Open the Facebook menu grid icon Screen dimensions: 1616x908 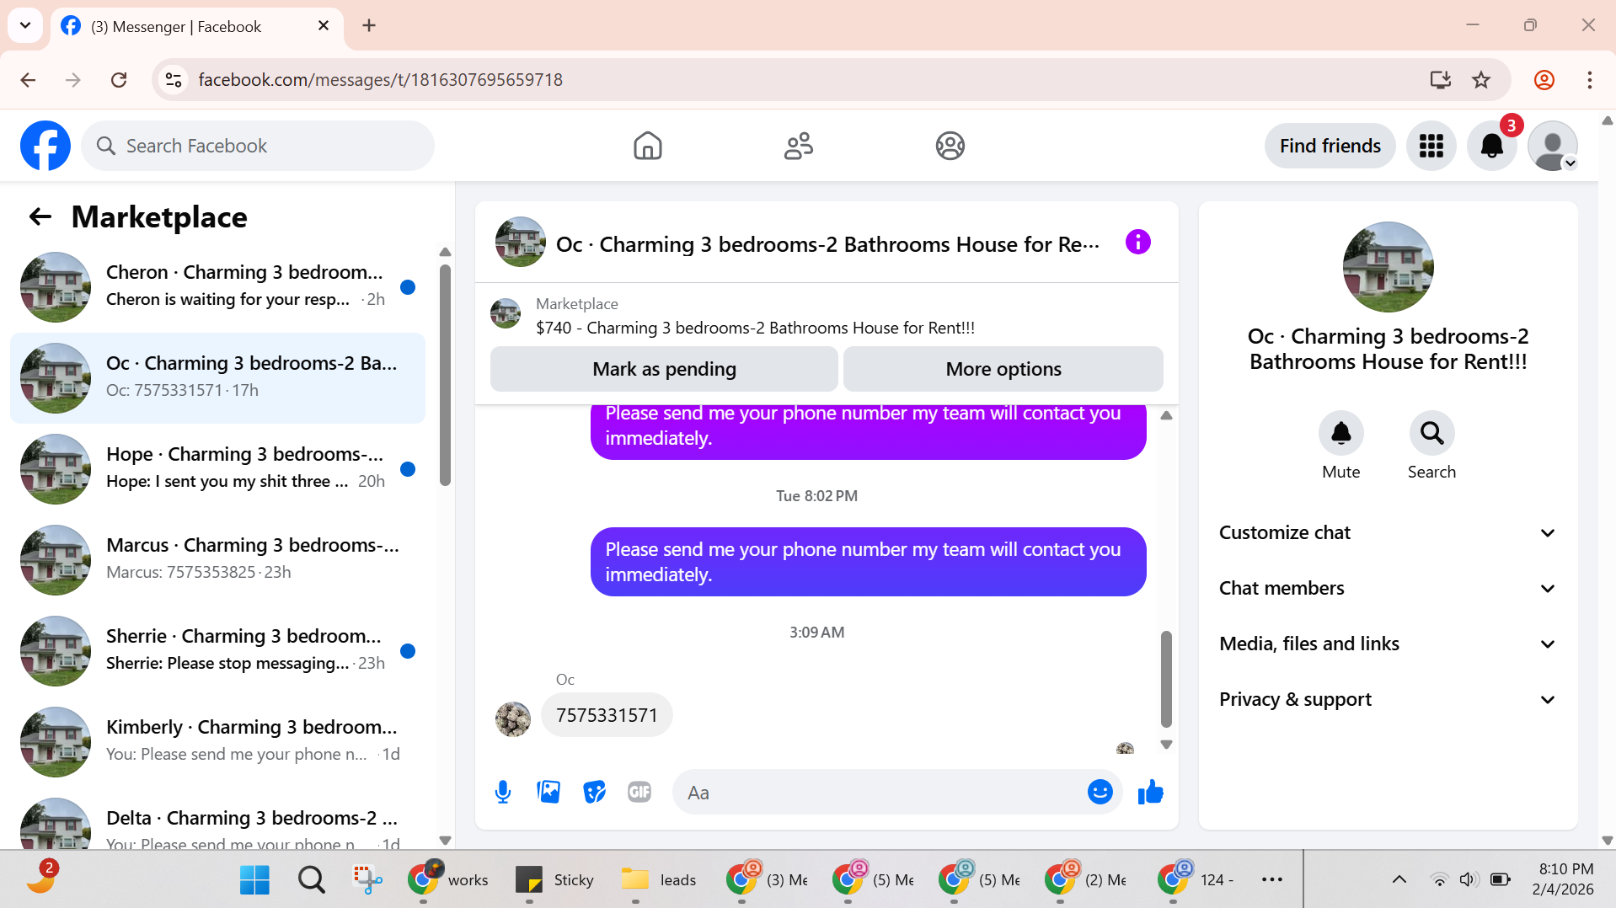(1431, 146)
